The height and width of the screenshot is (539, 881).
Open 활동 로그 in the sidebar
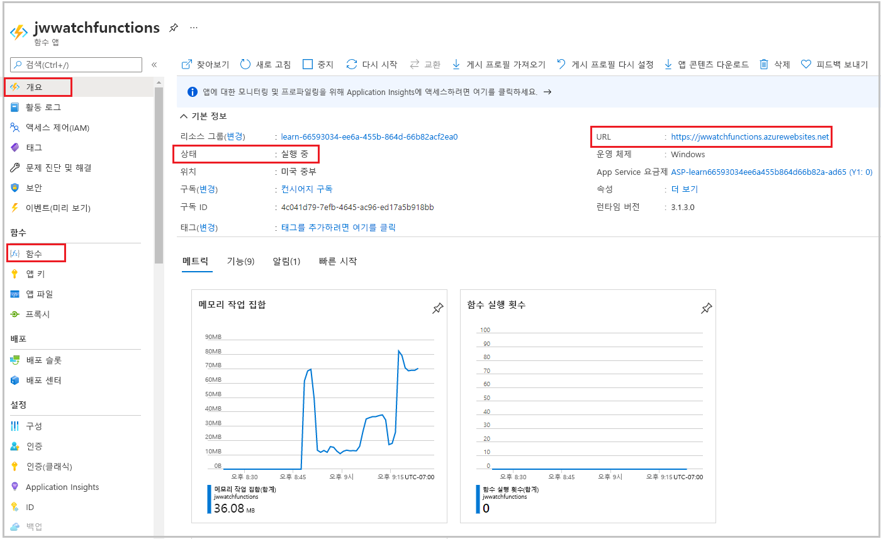point(43,108)
